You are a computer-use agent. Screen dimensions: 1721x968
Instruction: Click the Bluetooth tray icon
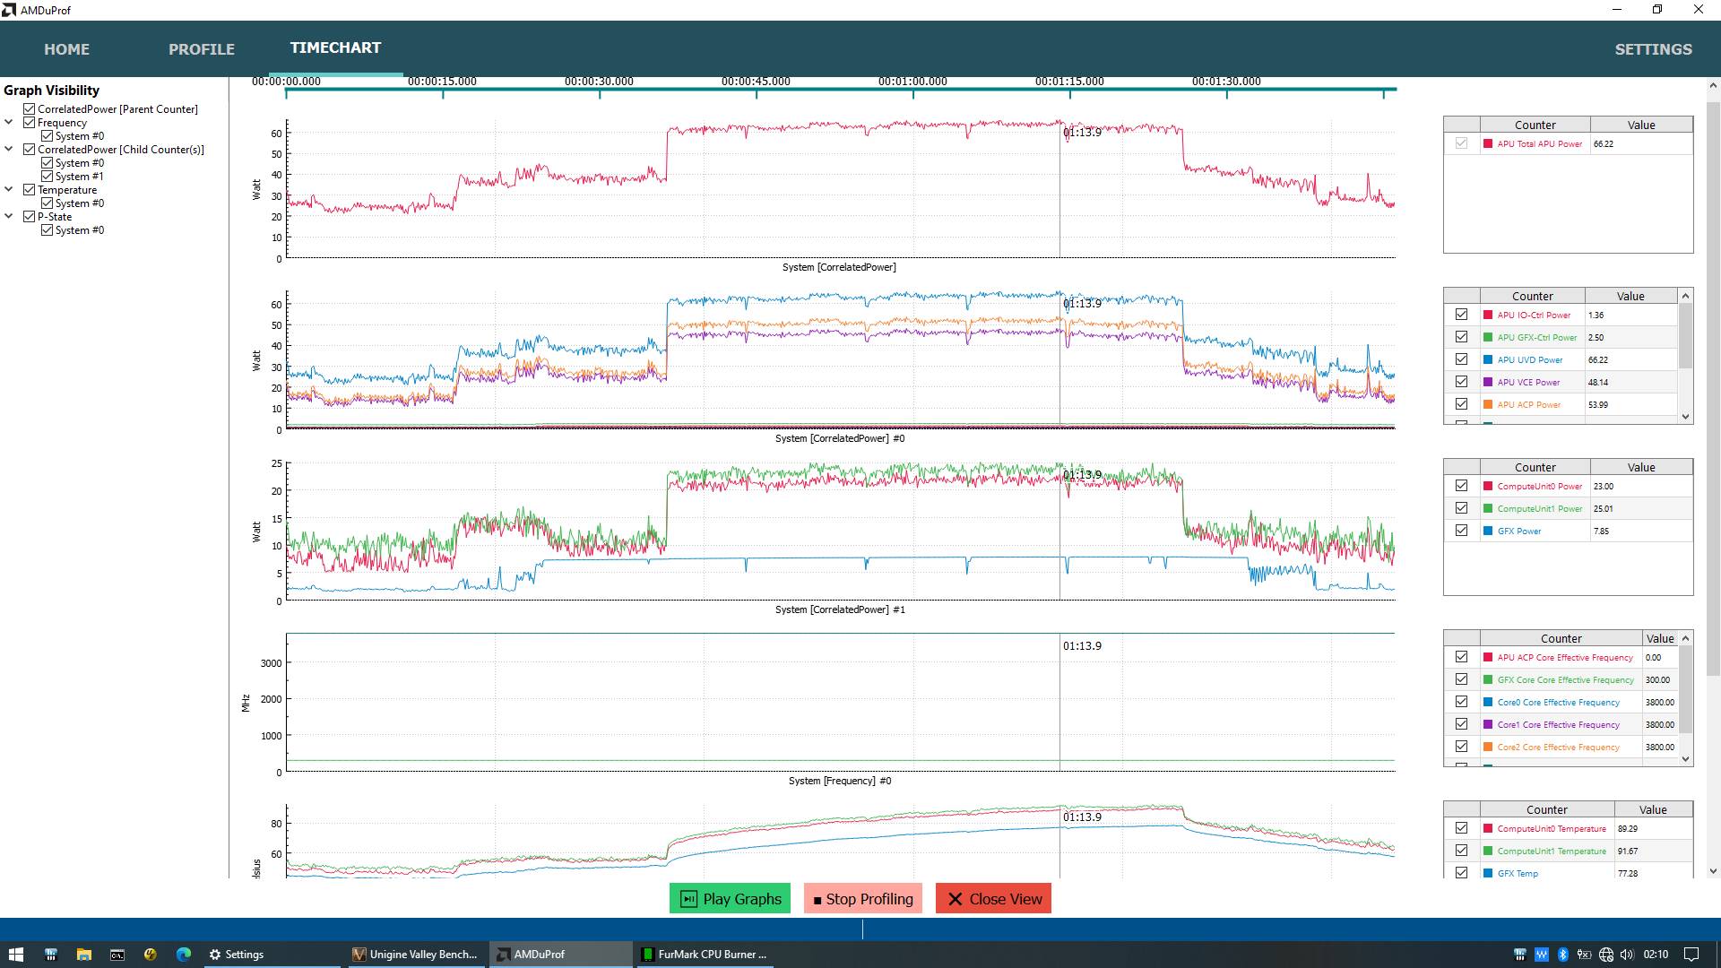(1562, 955)
